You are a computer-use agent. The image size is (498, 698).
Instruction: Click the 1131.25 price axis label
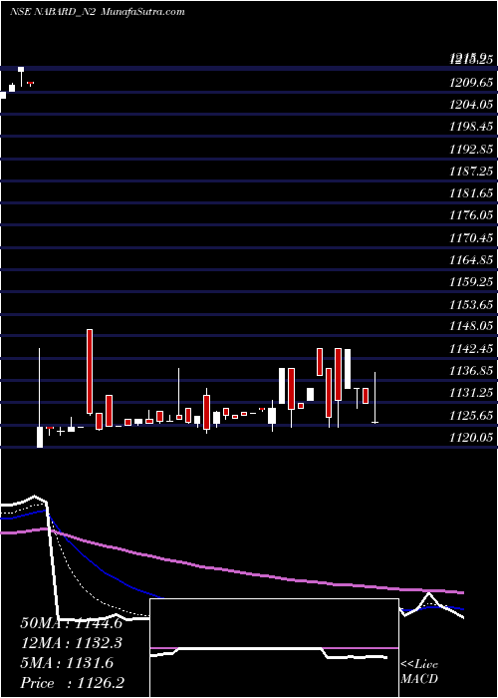click(x=471, y=394)
